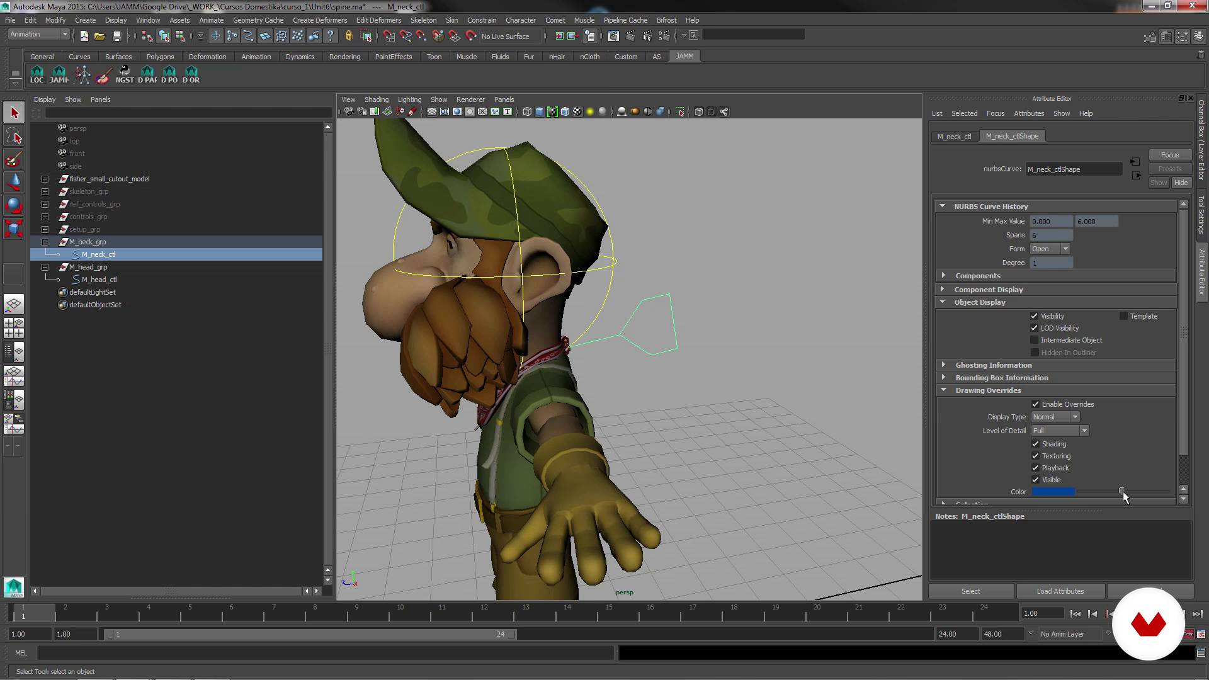Select the single perspective layout icon
1209x680 pixels.
click(14, 304)
